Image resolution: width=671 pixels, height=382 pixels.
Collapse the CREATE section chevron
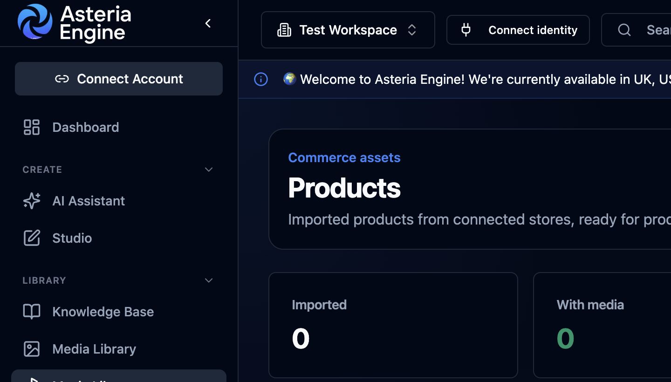tap(209, 170)
